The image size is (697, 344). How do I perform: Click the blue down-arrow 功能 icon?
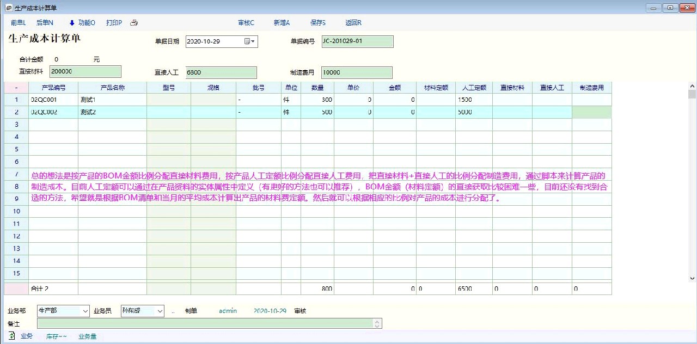72,23
